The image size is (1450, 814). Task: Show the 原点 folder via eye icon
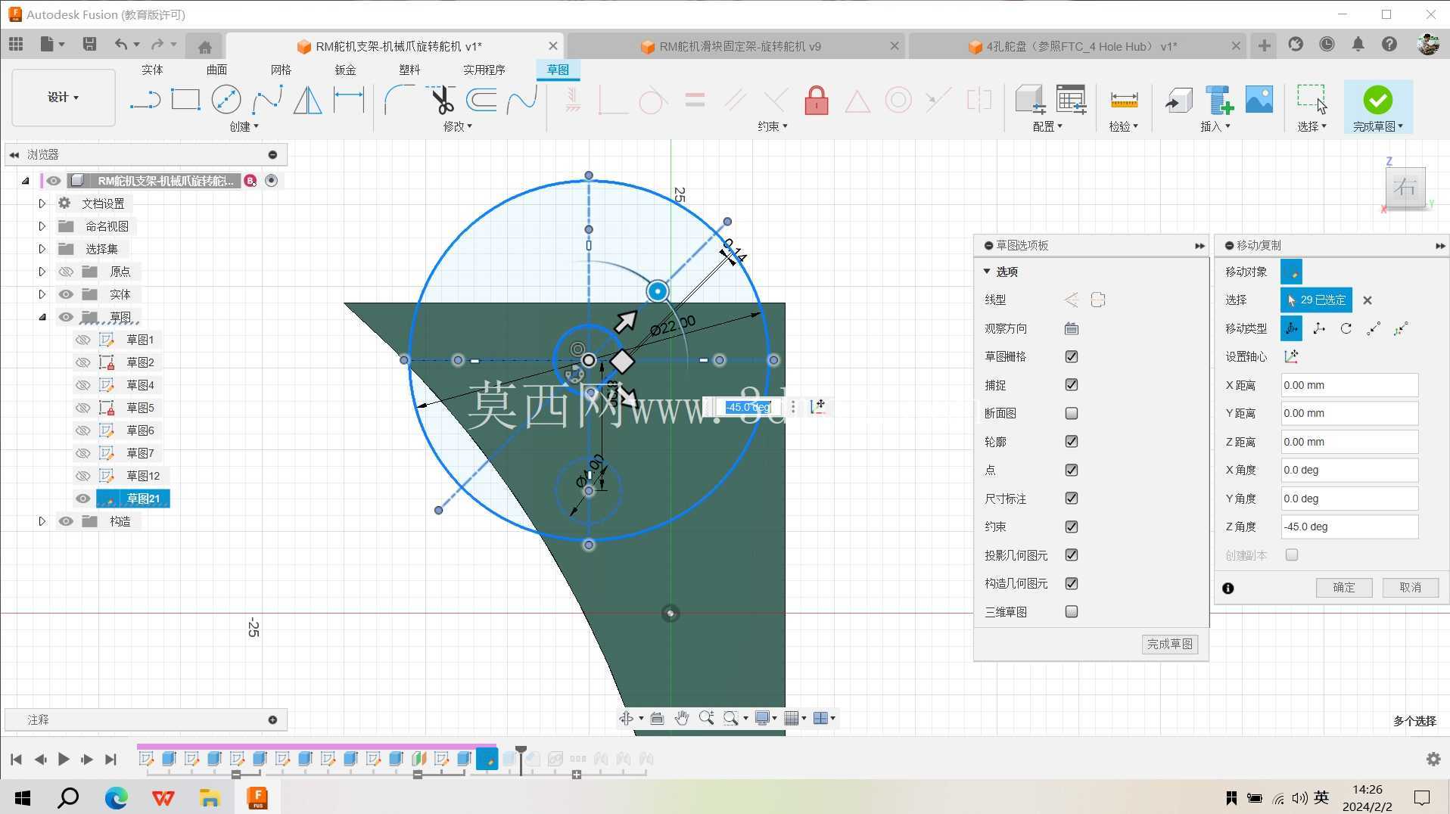[x=66, y=272]
